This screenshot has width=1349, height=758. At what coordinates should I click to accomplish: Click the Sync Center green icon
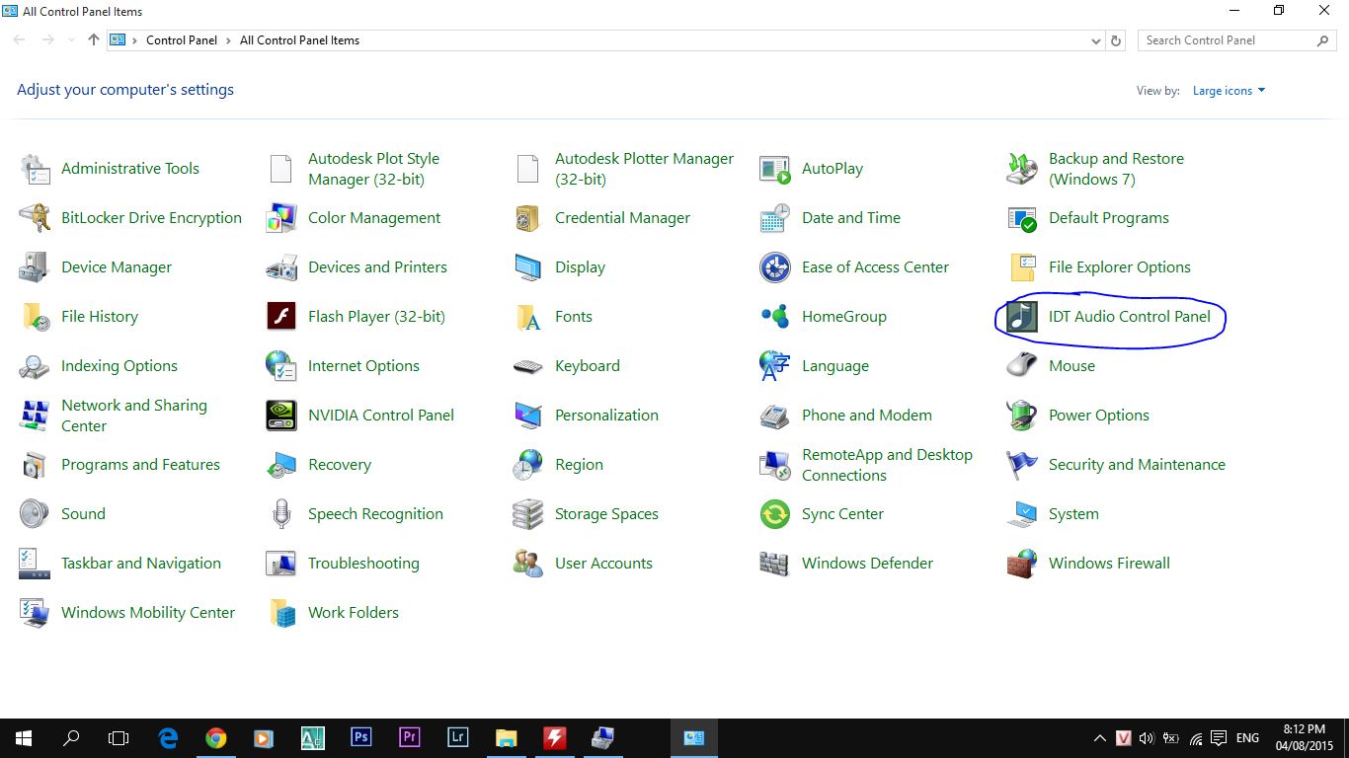775,514
